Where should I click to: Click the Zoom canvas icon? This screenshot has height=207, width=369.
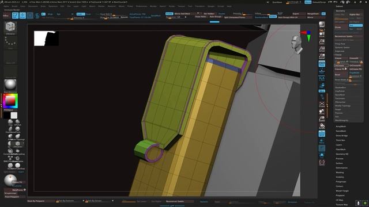pos(322,41)
